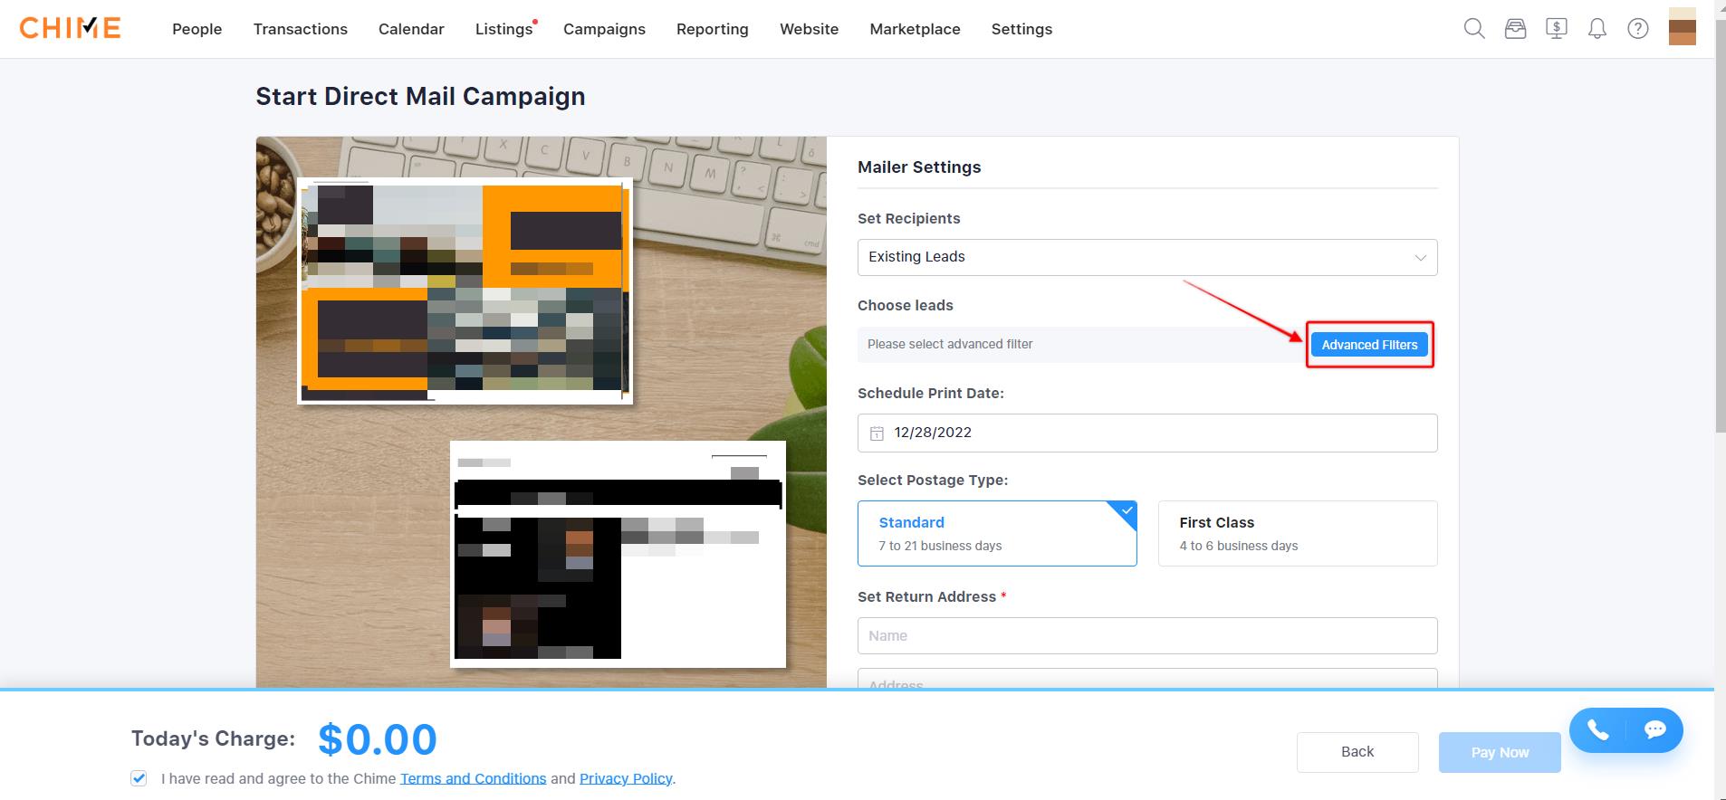This screenshot has width=1726, height=800.
Task: Select First Class postage type
Action: pos(1297,533)
